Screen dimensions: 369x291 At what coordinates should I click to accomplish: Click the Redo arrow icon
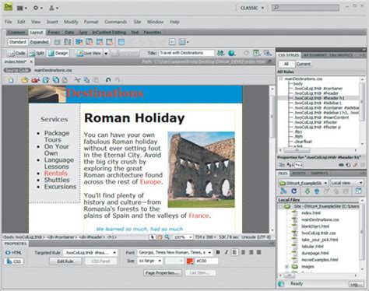[118, 80]
